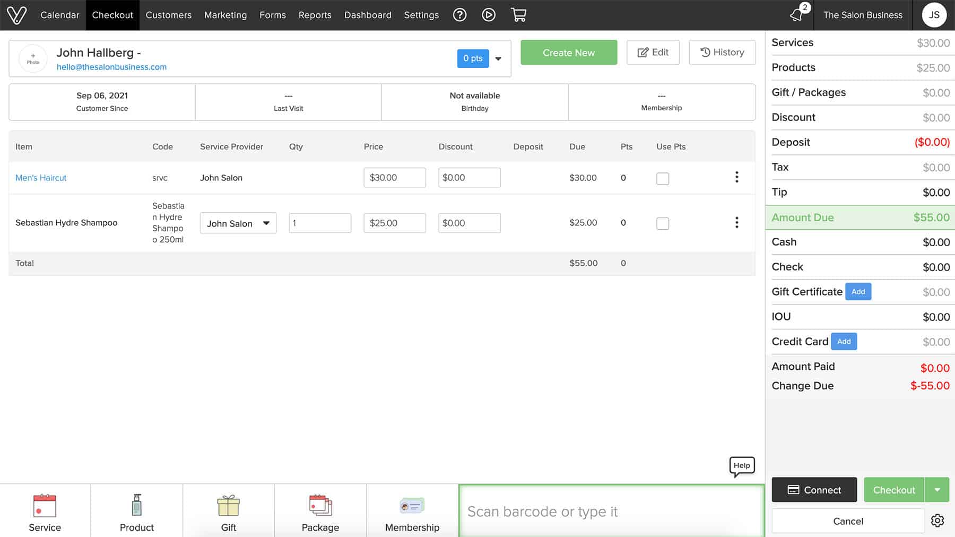Image resolution: width=955 pixels, height=537 pixels.
Task: Add a Credit Card payment
Action: point(844,341)
